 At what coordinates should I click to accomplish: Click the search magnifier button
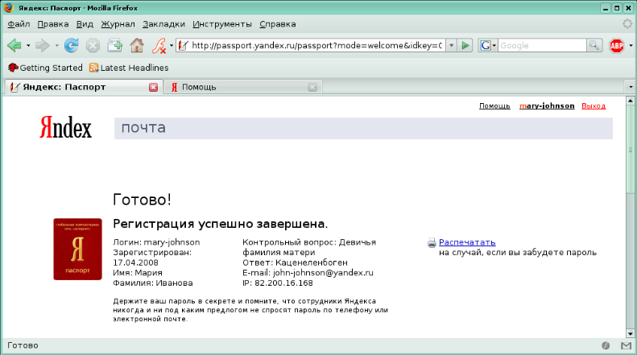594,46
